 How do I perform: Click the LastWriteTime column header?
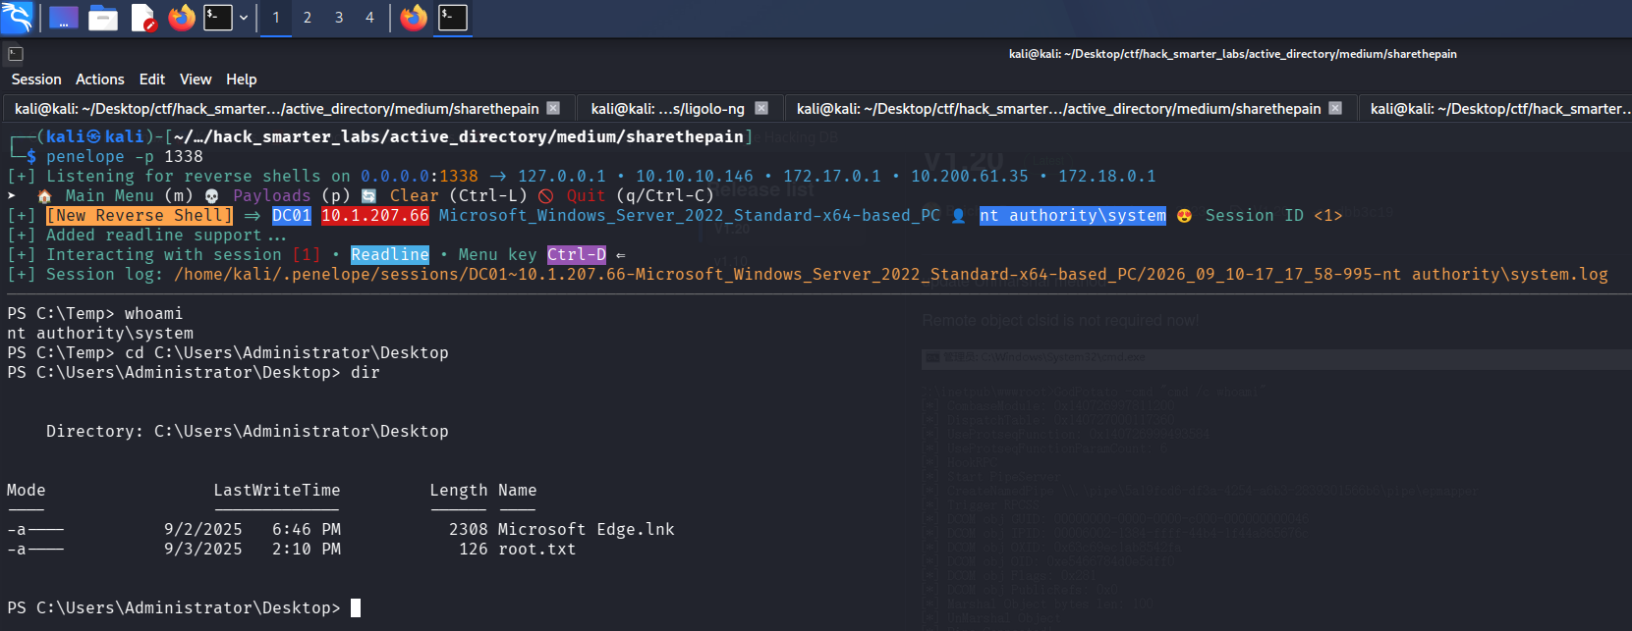(277, 491)
